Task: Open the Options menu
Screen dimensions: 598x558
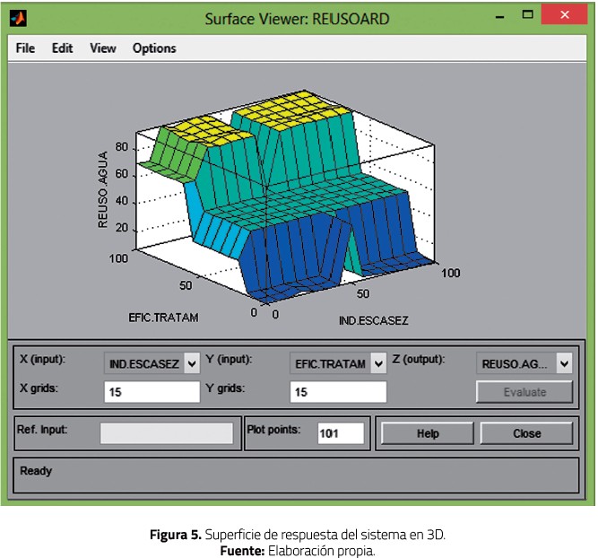Action: click(154, 48)
